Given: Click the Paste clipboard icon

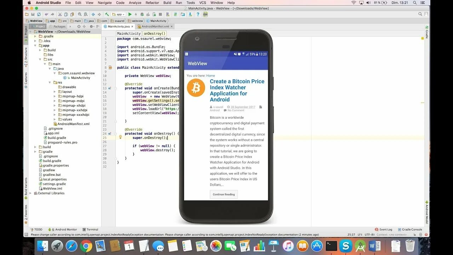Looking at the screenshot, I should point(72,14).
